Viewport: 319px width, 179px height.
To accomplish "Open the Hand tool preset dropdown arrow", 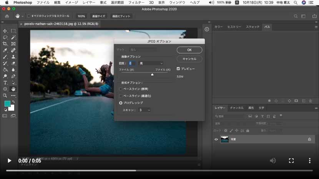I will pos(22,16).
